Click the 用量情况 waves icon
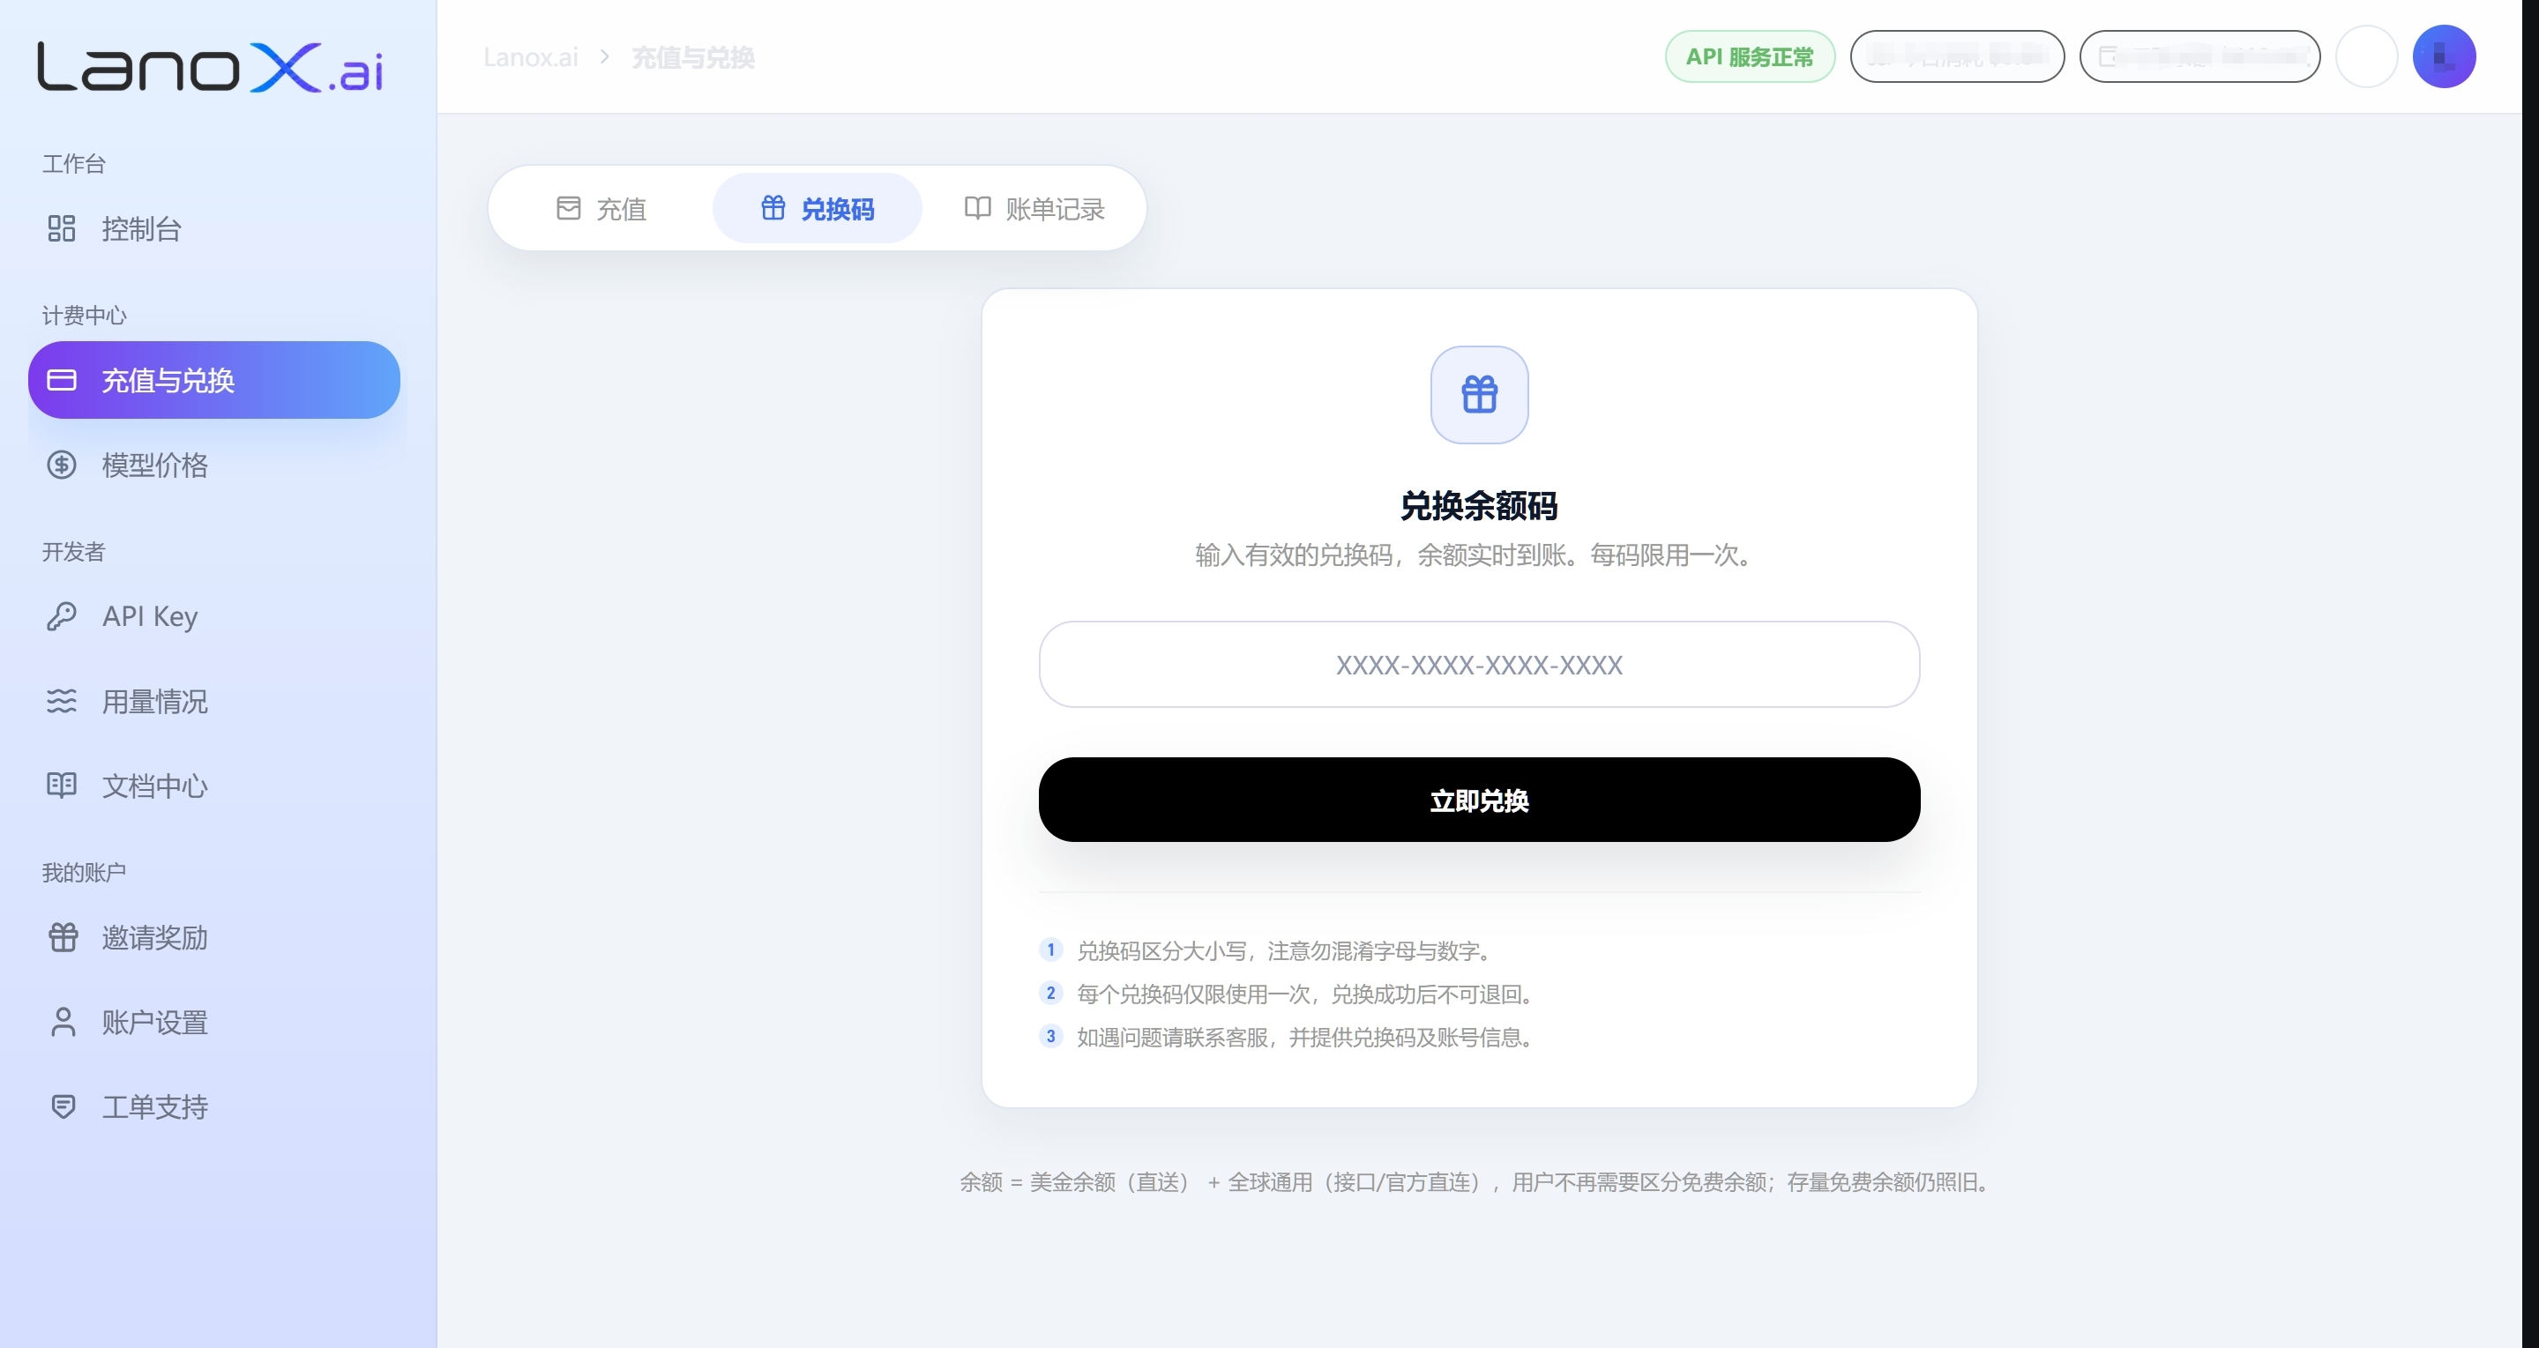The height and width of the screenshot is (1348, 2539). 61,701
